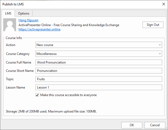Focus the Topic input field

[99, 79]
